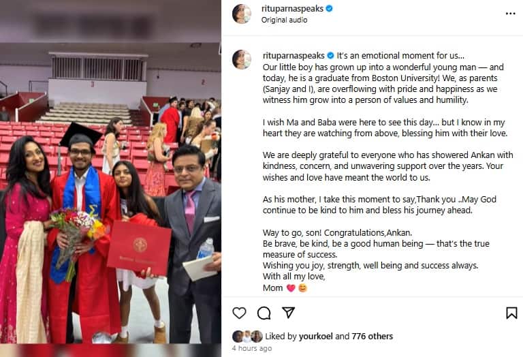Click the verified badge in the caption
The image size is (523, 357).
[x=330, y=55]
